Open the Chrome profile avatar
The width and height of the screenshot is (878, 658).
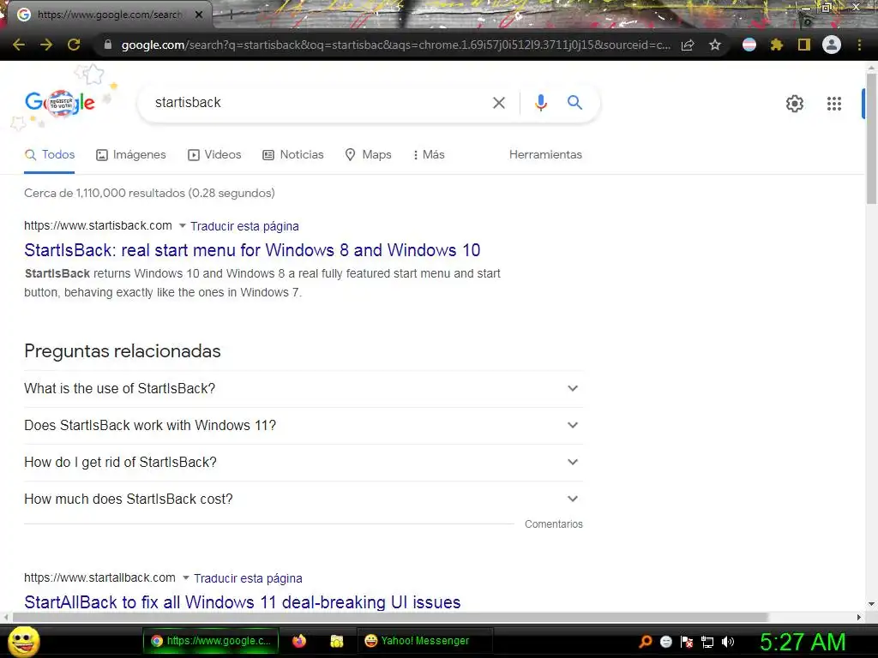[832, 45]
